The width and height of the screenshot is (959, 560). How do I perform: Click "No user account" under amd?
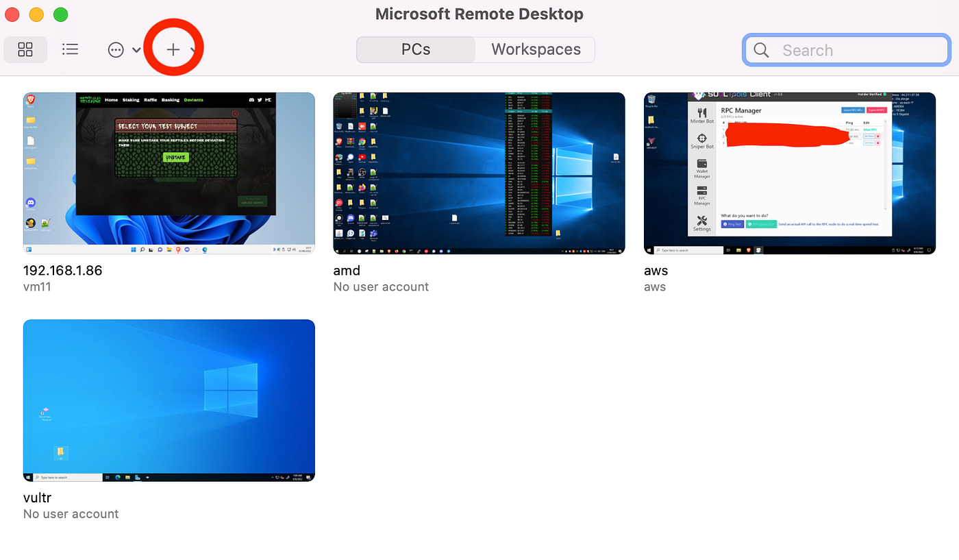pos(381,287)
